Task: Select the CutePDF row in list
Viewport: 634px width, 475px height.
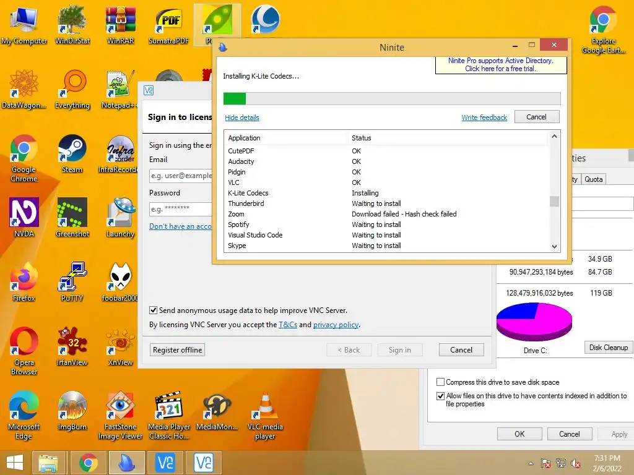Action: pyautogui.click(x=387, y=151)
